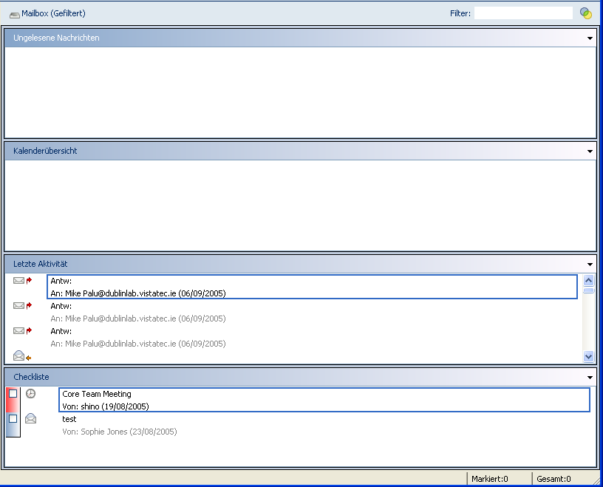Screen dimensions: 603x487
Task: Check the Core Team Meeting checkbox
Action: pyautogui.click(x=13, y=394)
